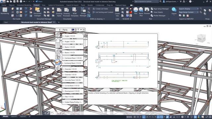Toggle MODEL space button in status bar
Image resolution: width=212 pixels, height=119 pixels.
tap(129, 117)
